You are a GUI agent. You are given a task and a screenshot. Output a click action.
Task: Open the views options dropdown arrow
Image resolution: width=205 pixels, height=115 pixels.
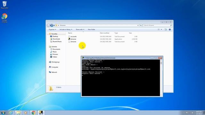coord(161,29)
